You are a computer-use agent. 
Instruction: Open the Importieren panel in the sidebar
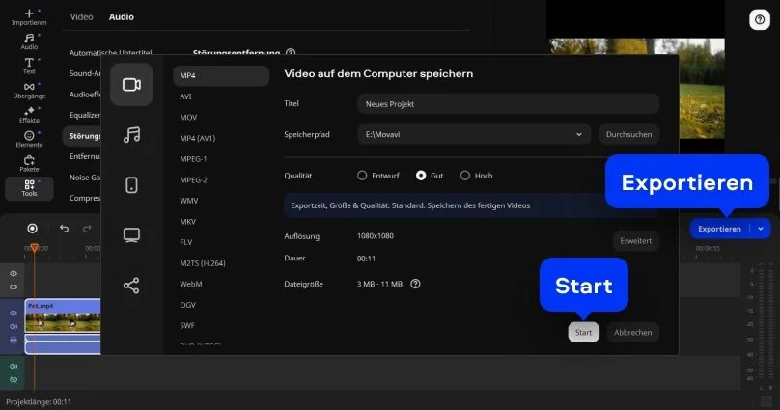[29, 17]
